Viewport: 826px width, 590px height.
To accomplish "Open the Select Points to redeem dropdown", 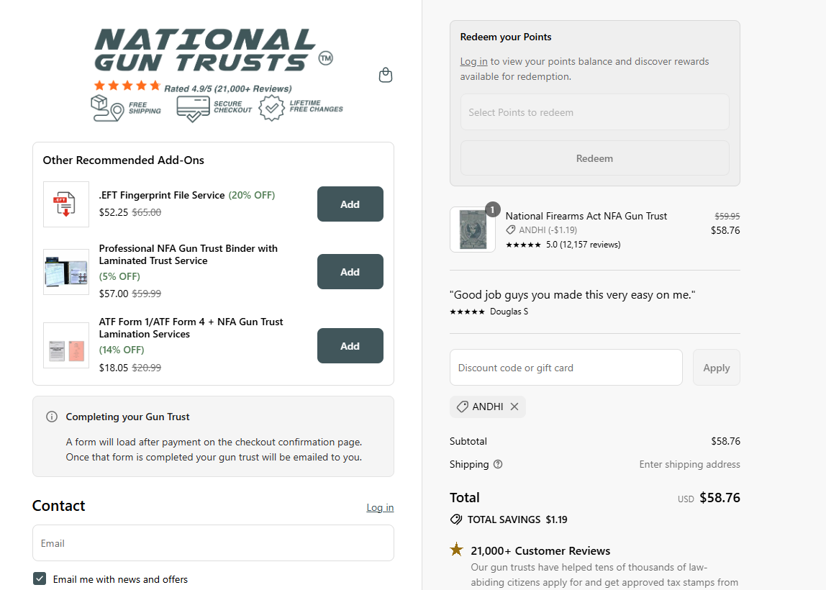I will (595, 112).
